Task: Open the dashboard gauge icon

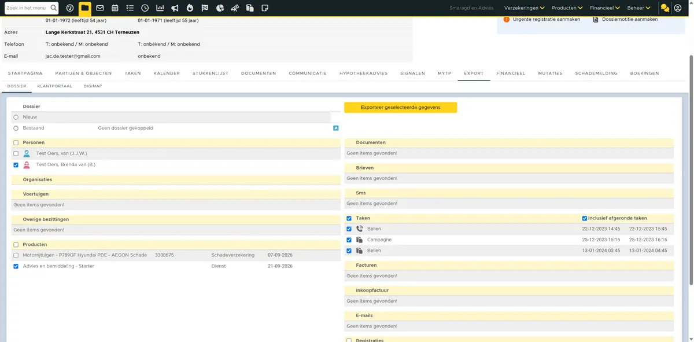Action: tap(70, 8)
